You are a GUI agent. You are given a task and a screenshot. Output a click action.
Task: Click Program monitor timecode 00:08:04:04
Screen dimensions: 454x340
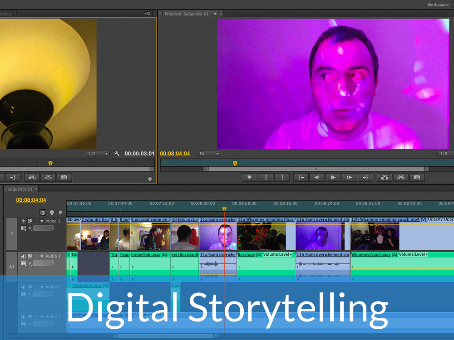175,154
